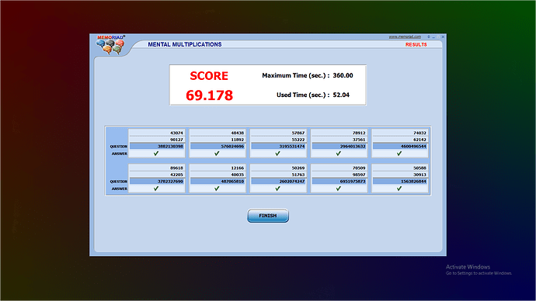Click the up-down arrows title bar icon

click(429, 36)
